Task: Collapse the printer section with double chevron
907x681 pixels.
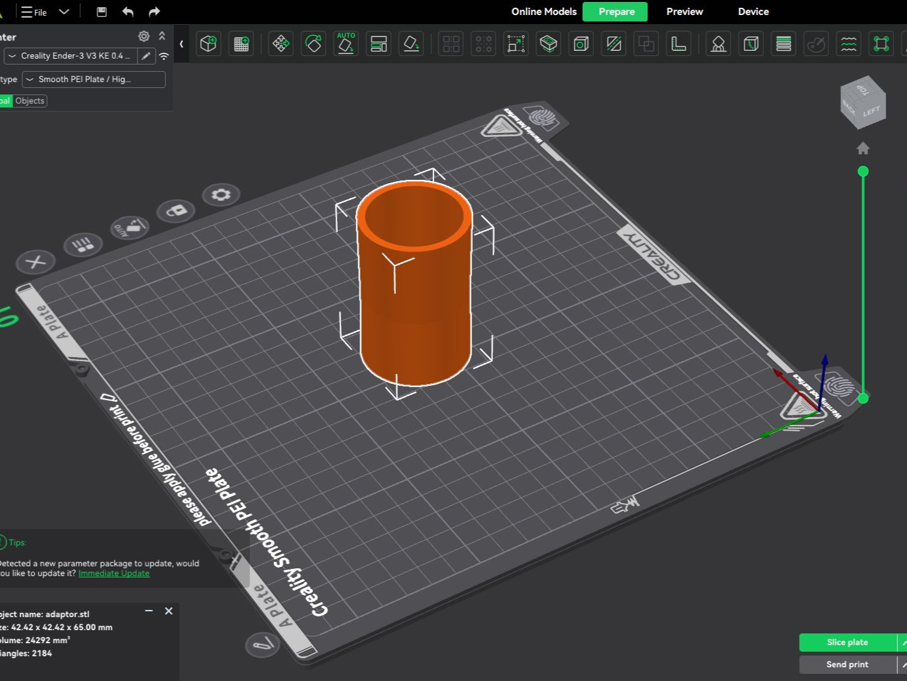Action: pos(162,36)
